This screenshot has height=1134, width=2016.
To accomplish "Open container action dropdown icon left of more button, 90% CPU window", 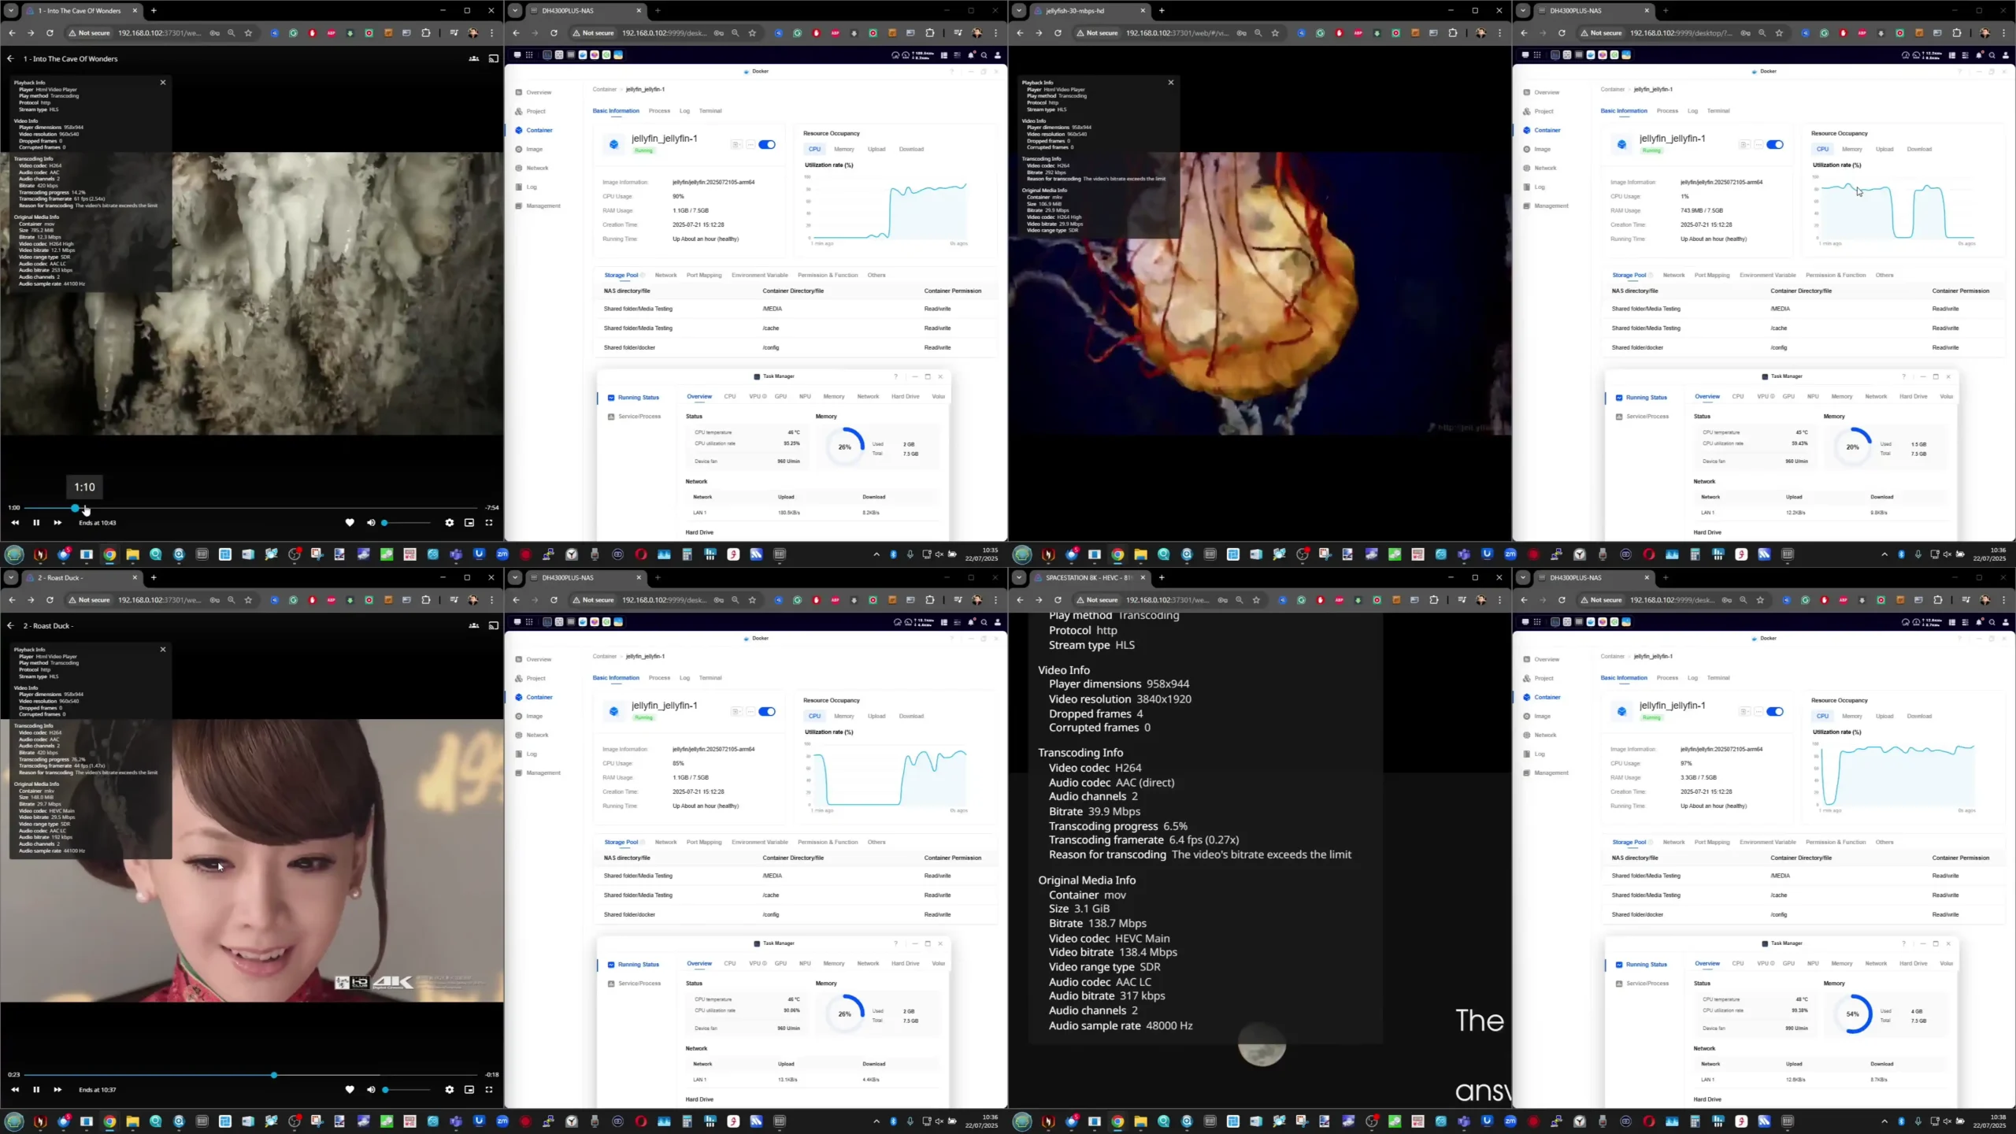I will click(736, 145).
